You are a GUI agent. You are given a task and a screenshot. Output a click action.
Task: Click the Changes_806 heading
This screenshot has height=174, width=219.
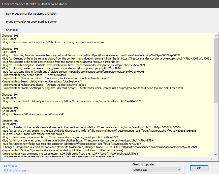pyautogui.click(x=10, y=36)
